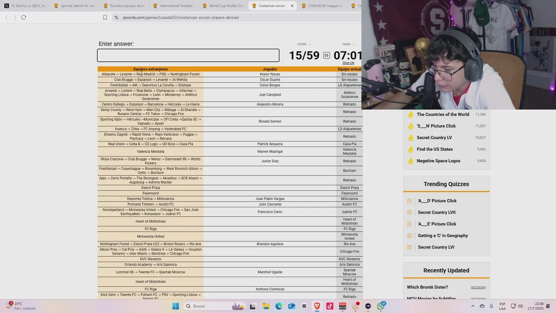
Task: Launch Microsoft Edge from the taskbar
Action: pyautogui.click(x=278, y=306)
